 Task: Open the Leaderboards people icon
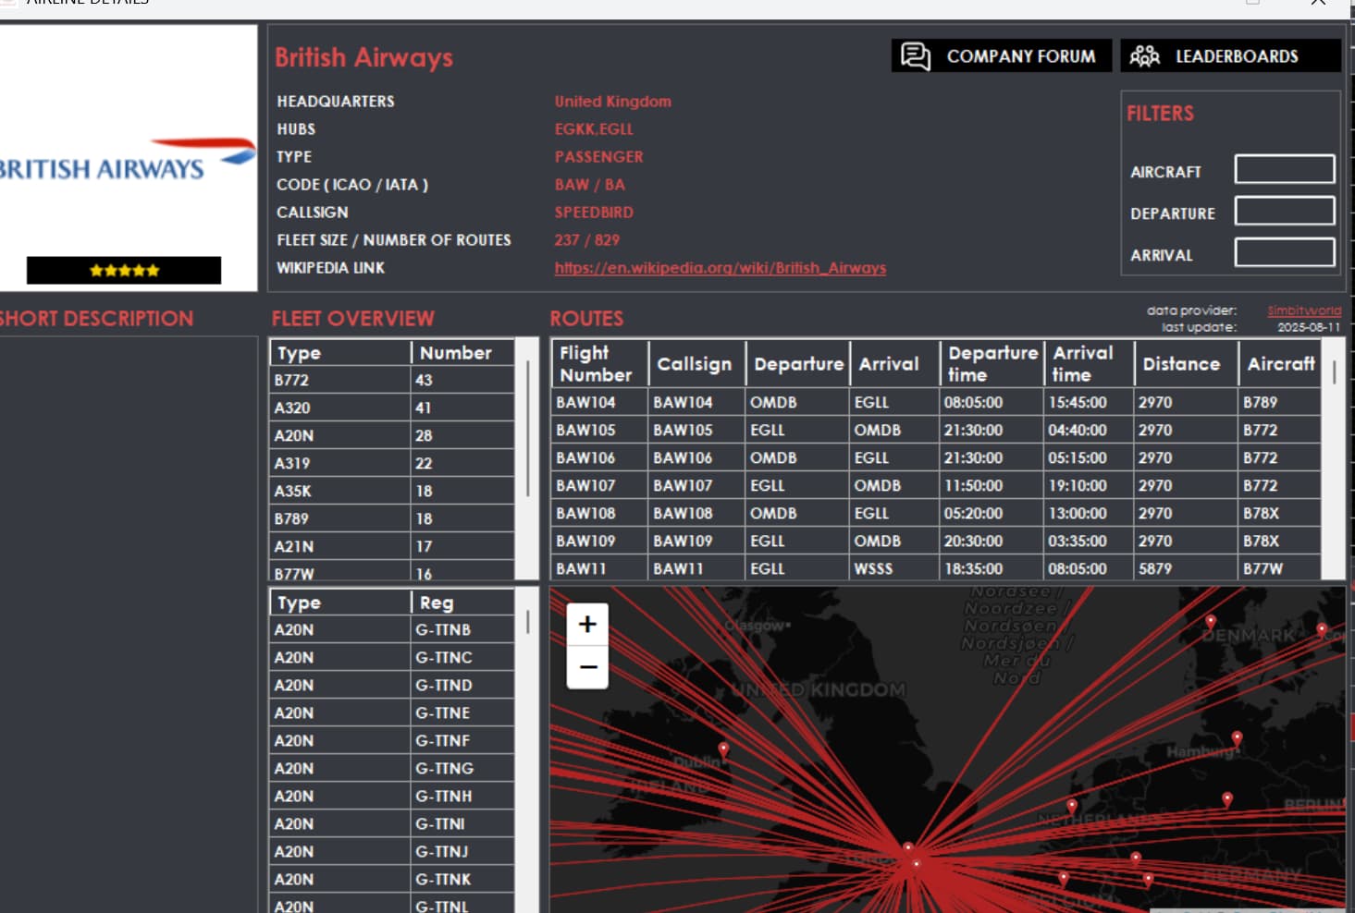[1144, 56]
